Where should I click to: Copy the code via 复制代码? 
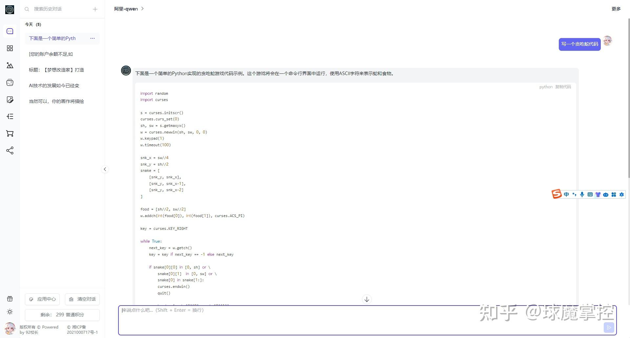tap(563, 87)
